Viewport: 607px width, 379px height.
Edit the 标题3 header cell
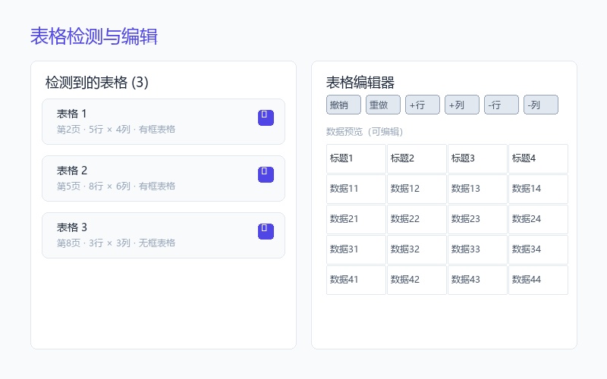pos(478,158)
